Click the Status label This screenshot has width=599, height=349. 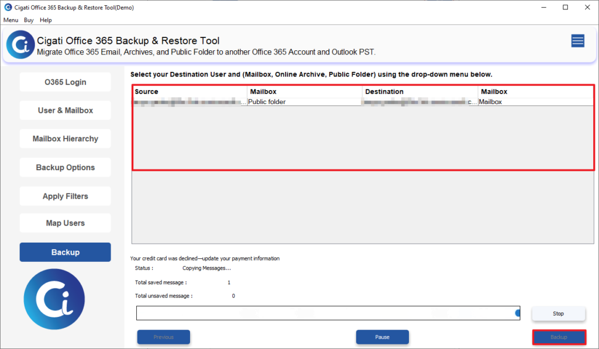[x=144, y=268]
